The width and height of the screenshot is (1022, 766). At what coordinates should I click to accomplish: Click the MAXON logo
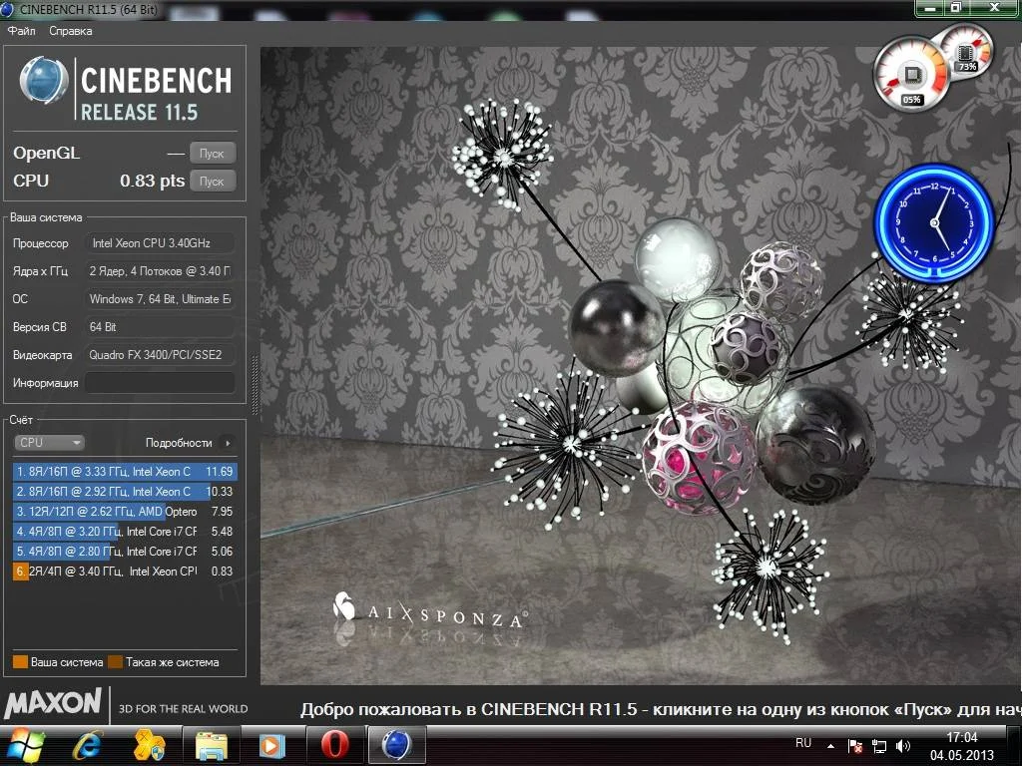pyautogui.click(x=54, y=703)
